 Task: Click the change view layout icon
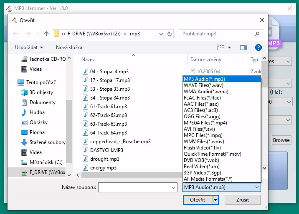[x=221, y=47]
